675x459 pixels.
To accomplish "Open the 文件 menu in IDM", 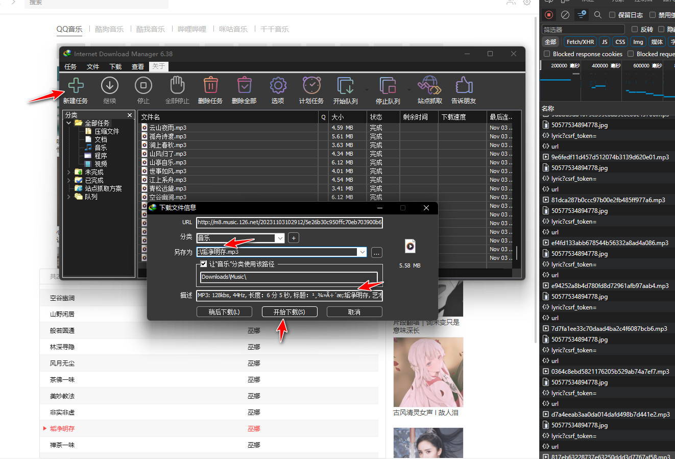I will pos(93,66).
